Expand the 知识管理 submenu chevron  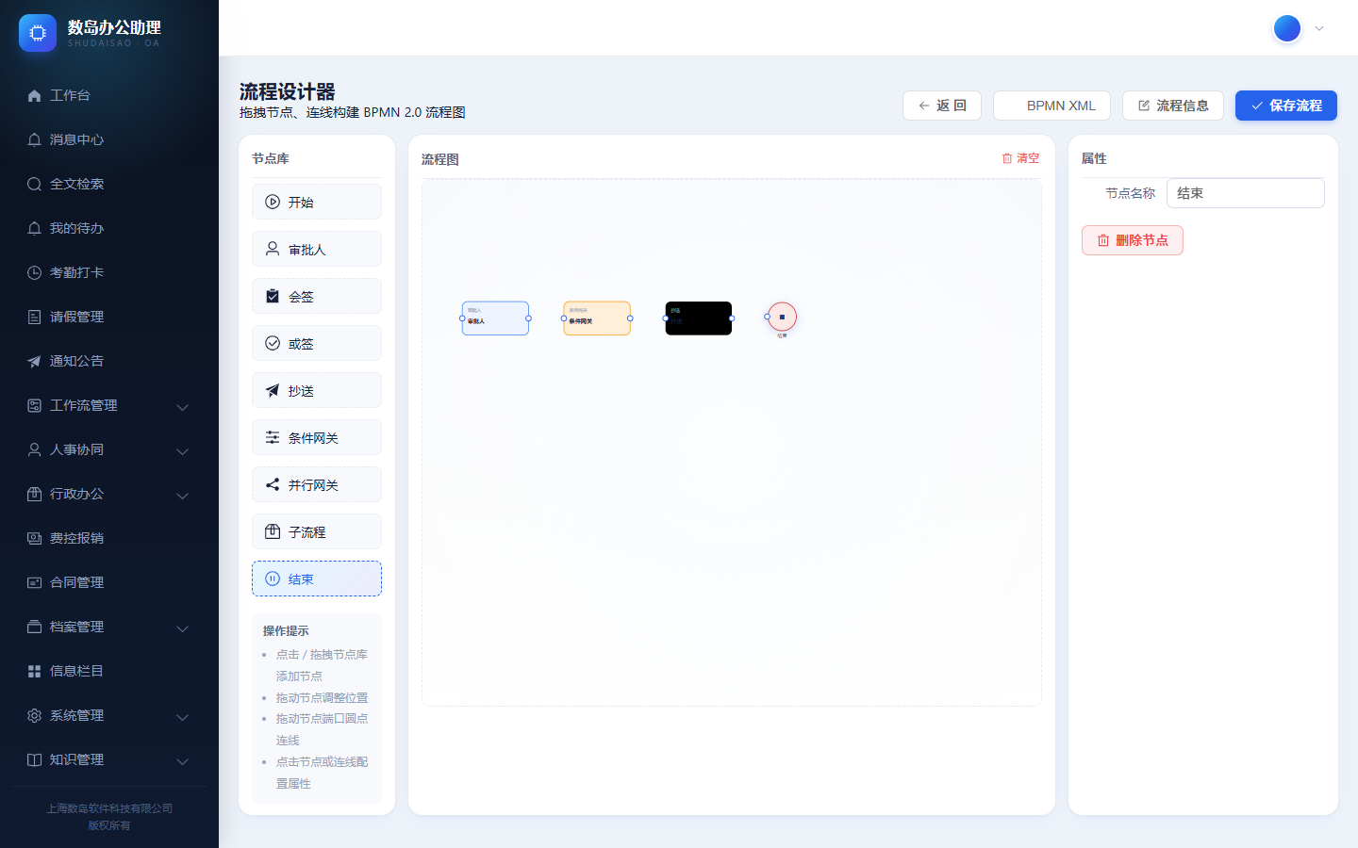(x=183, y=760)
